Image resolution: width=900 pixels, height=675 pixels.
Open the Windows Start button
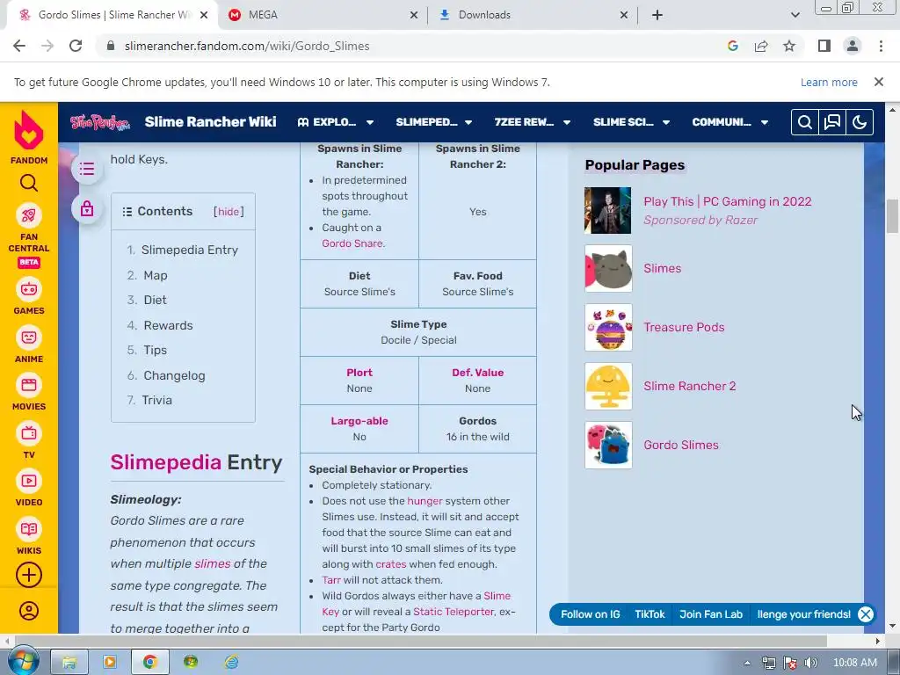coord(23,661)
